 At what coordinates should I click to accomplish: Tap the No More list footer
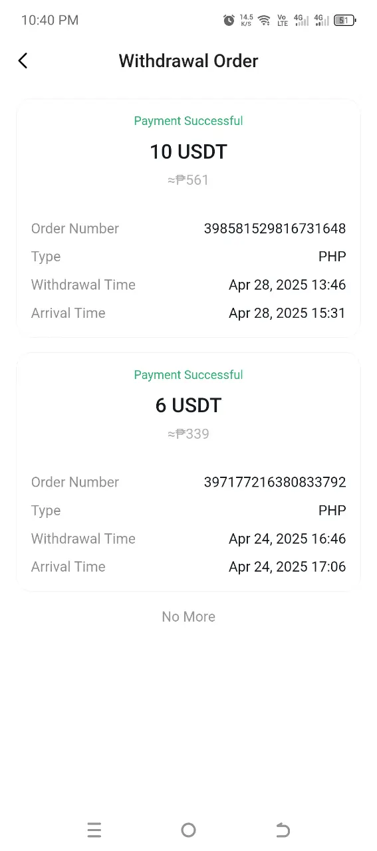tap(189, 617)
